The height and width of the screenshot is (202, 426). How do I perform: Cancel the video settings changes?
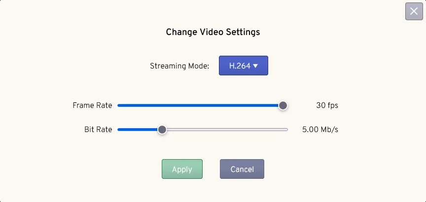pyautogui.click(x=242, y=169)
